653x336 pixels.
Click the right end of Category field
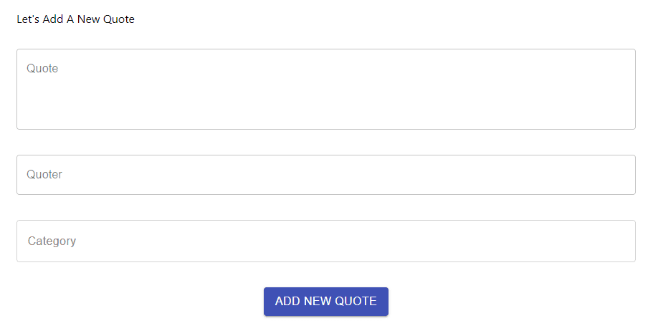coord(616,241)
